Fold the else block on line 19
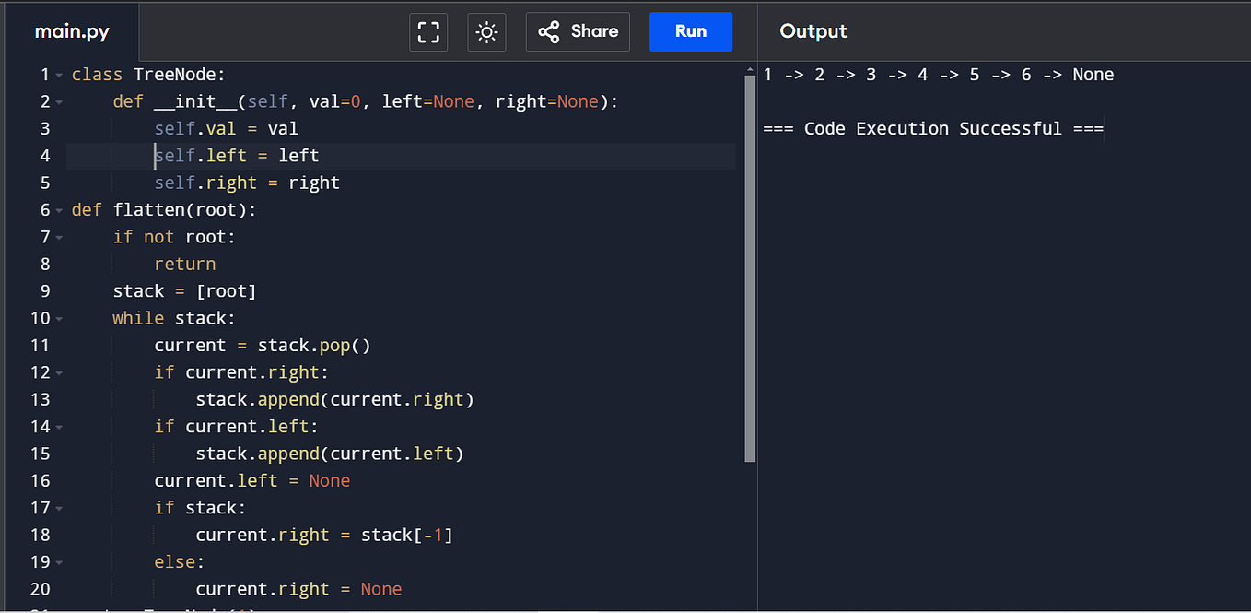 coord(59,562)
